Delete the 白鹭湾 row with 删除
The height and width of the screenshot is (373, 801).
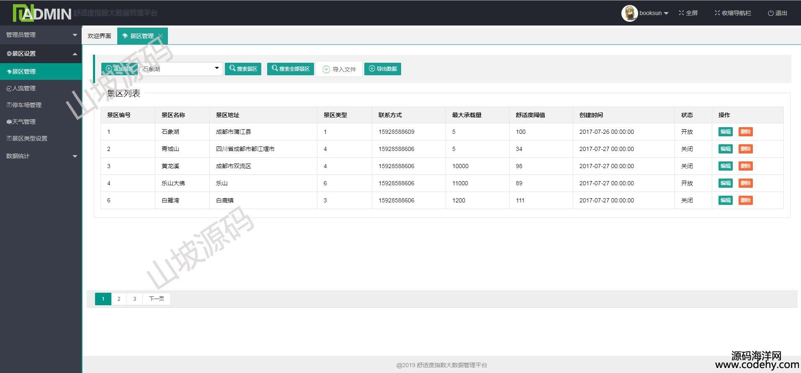coord(745,200)
